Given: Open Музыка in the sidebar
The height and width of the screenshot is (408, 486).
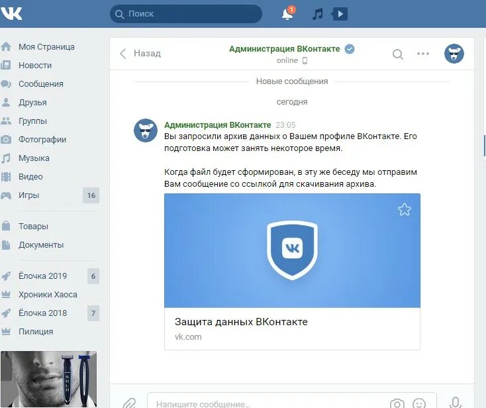Looking at the screenshot, I should pos(34,158).
